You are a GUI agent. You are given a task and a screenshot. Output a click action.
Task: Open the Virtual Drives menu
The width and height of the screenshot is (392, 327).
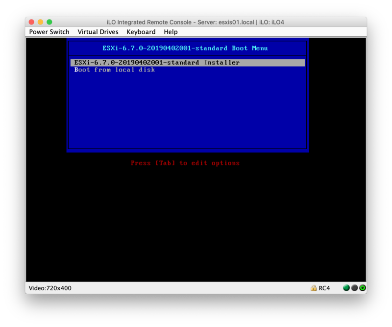point(98,32)
